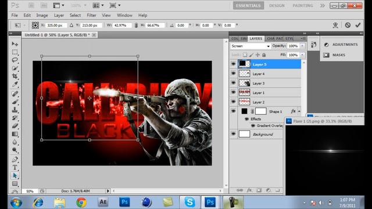Hide Layer 3 visibility eye
Image resolution: width=372 pixels, height=209 pixels.
tap(234, 83)
